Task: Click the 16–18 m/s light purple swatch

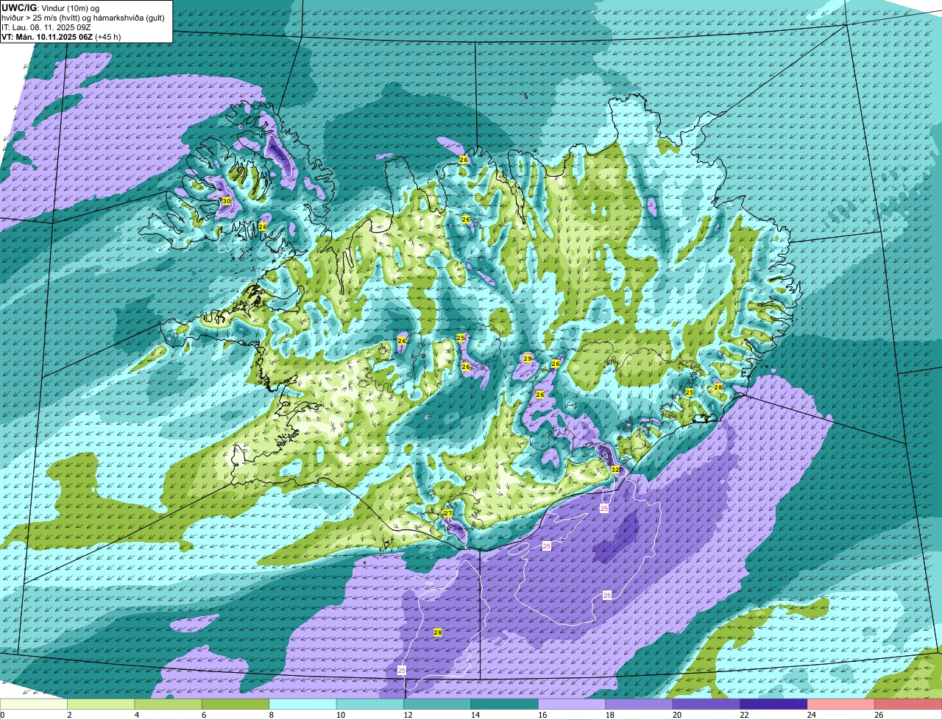Action: pyautogui.click(x=572, y=704)
